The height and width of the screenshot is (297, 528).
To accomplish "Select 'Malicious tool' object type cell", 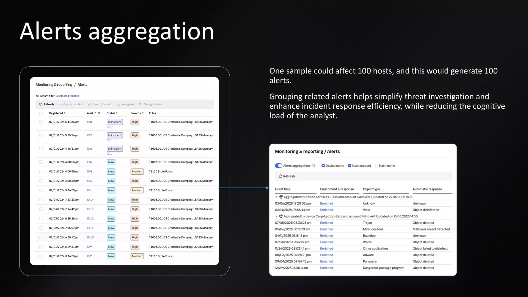I will (373, 229).
